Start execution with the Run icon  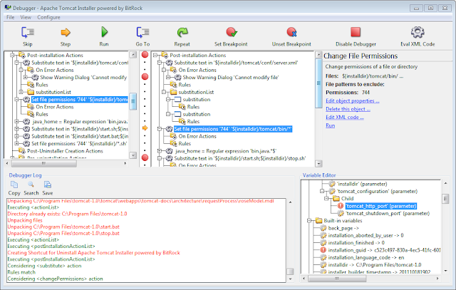tap(105, 32)
